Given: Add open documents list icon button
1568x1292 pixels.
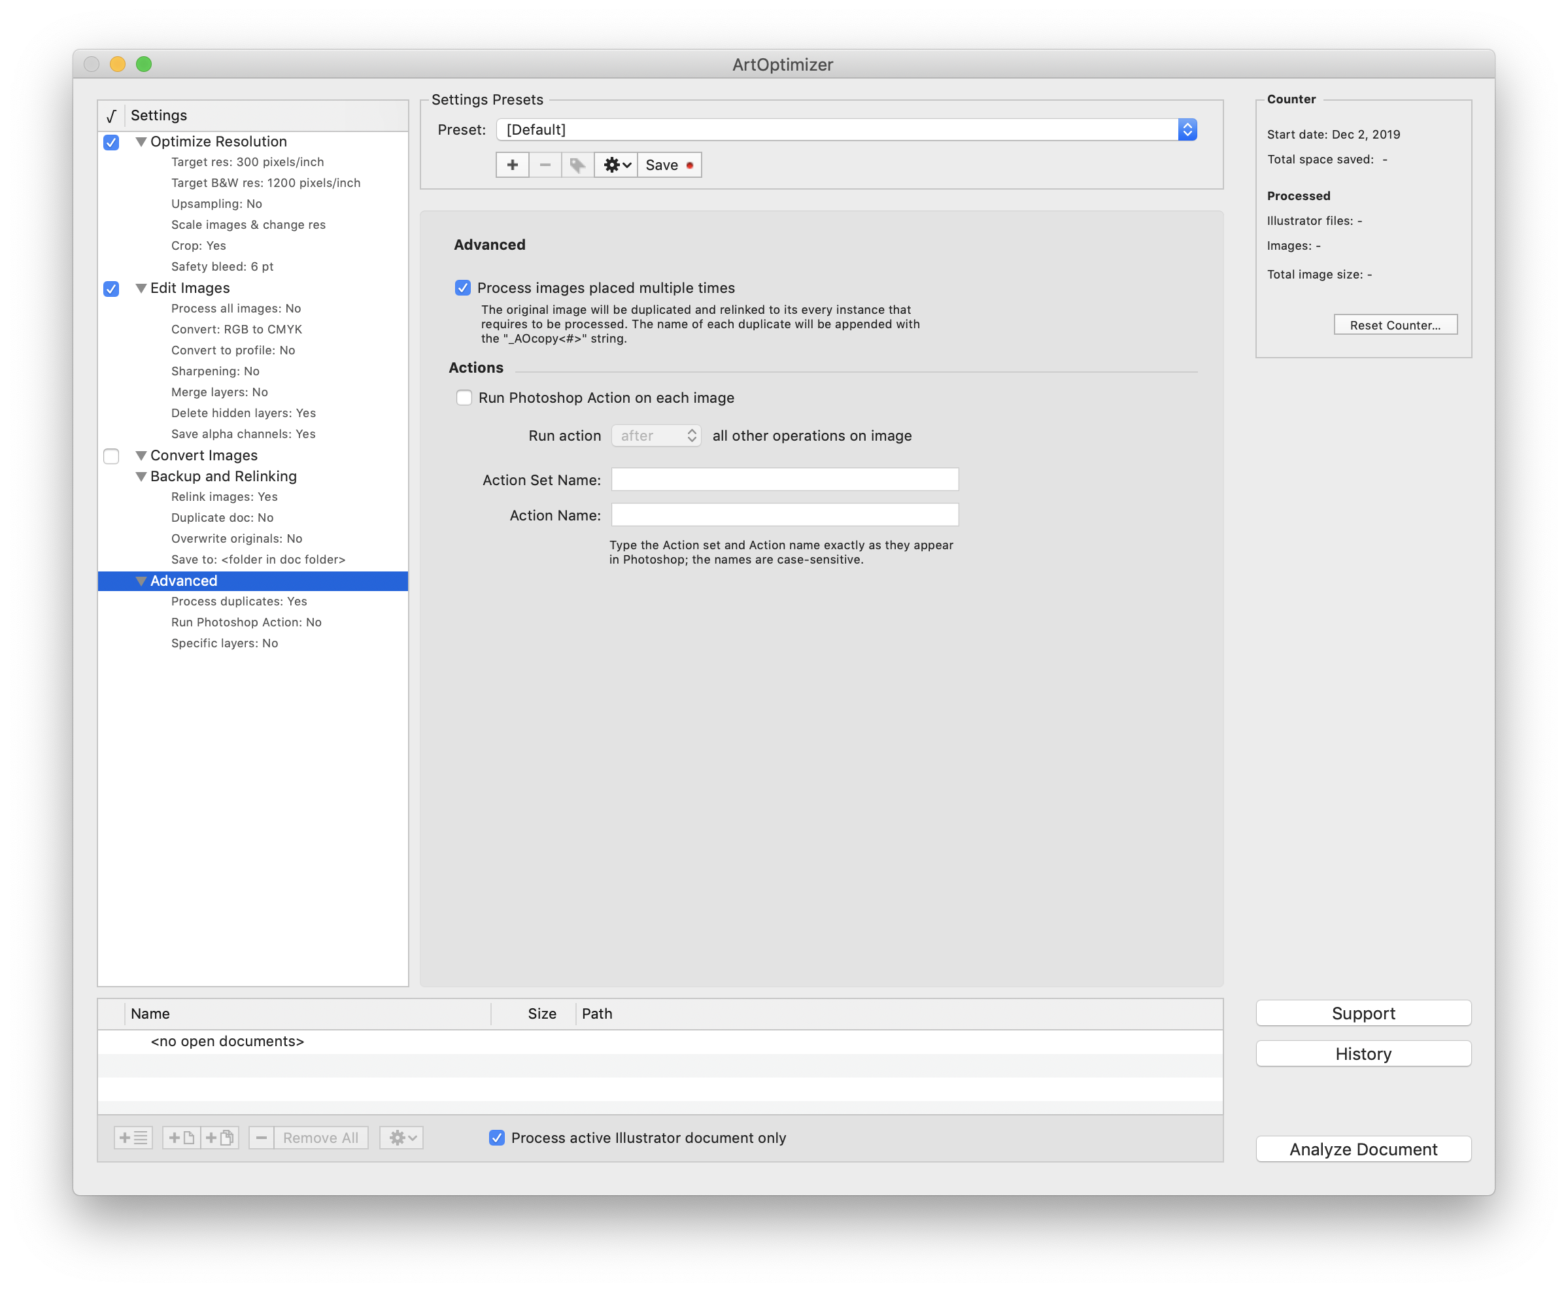Looking at the screenshot, I should 133,1137.
